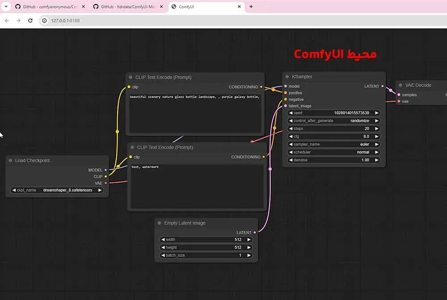The image size is (447, 300).
Task: Decrease steps with its left arrow
Action: (291, 129)
